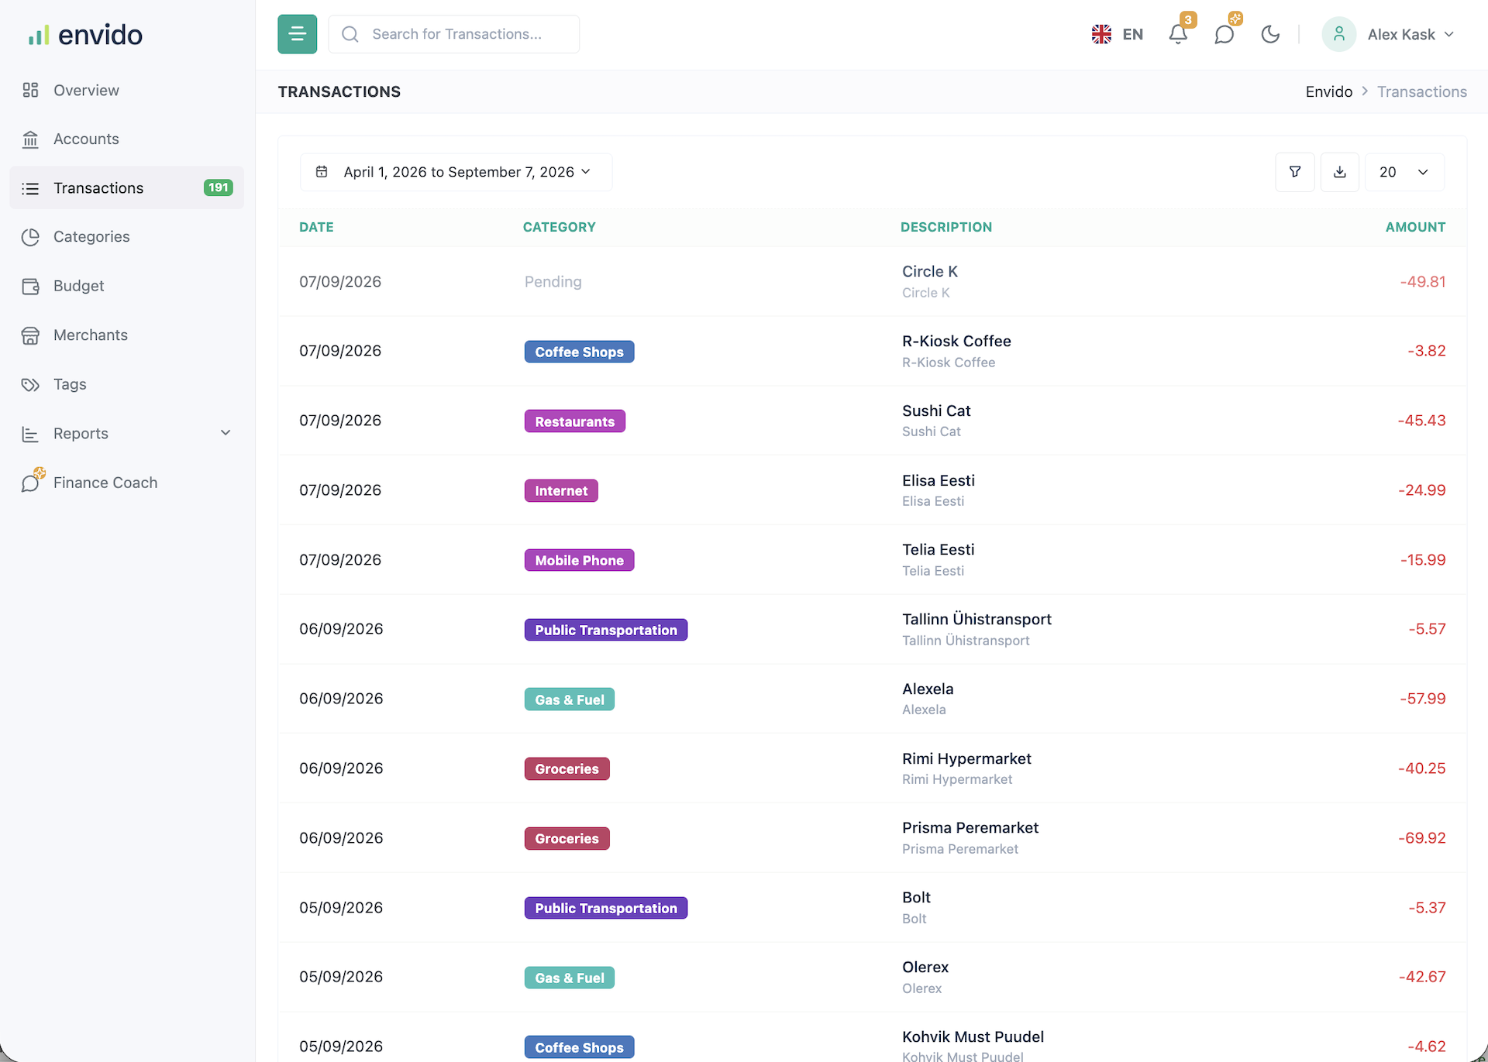Click the -69.92 Prisma amount
1488x1062 pixels.
point(1422,838)
